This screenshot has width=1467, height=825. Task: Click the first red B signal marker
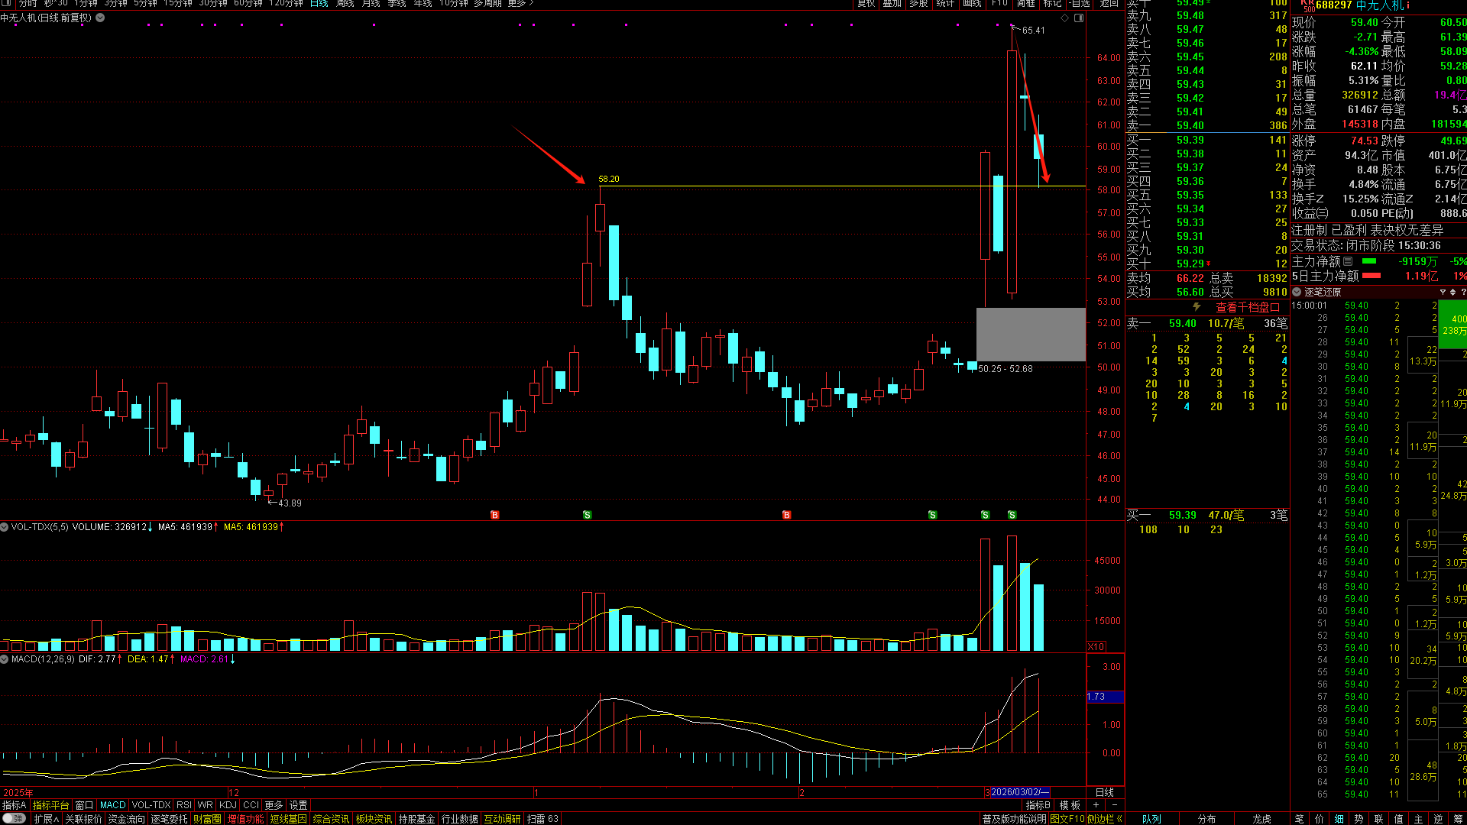click(494, 515)
